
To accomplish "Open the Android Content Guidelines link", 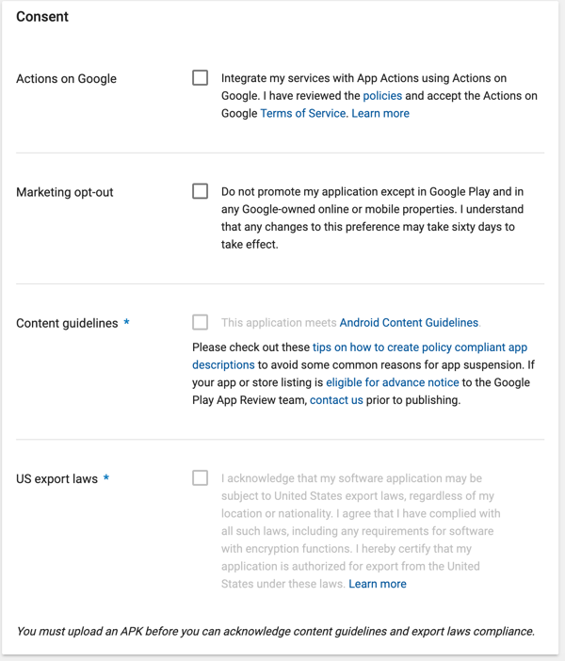I will 409,322.
